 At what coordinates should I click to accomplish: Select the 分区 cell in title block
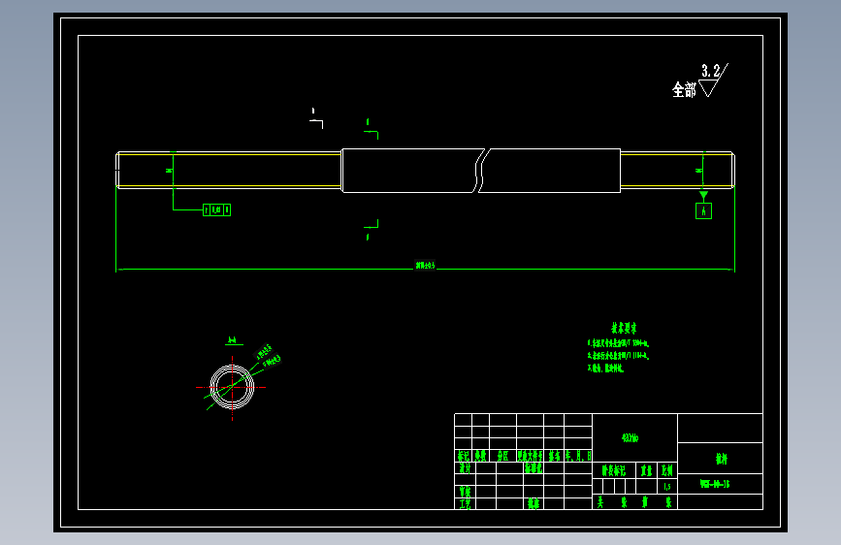(x=502, y=456)
